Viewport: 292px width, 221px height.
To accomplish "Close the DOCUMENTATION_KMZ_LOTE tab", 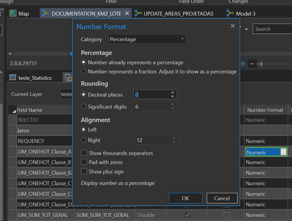I will pyautogui.click(x=127, y=14).
